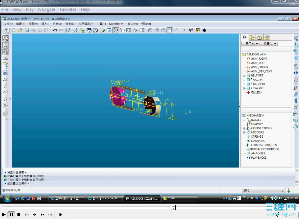
Task: Click the New file icon in Pro/ENGINEER toolbar
Action: 14,30
